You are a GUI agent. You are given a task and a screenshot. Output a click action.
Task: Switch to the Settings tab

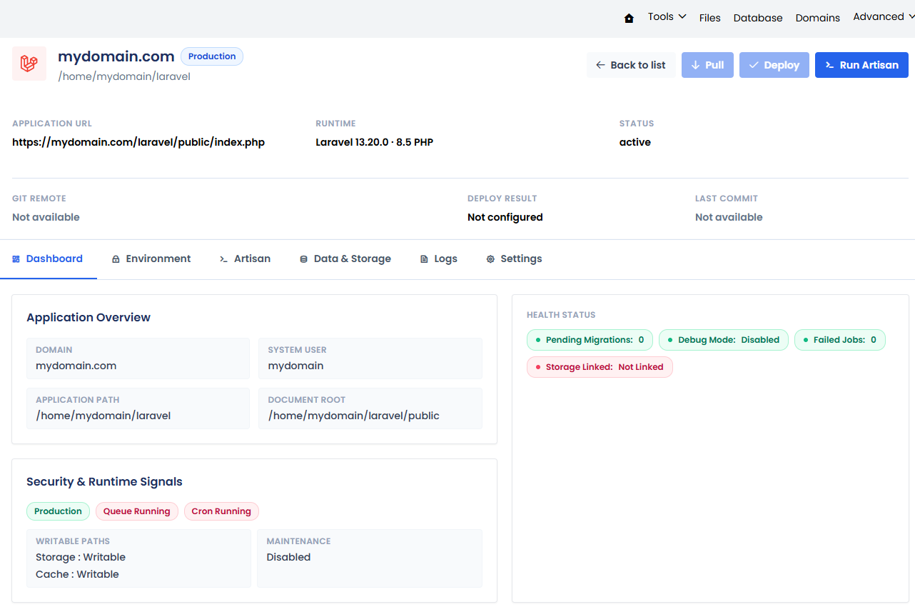515,259
